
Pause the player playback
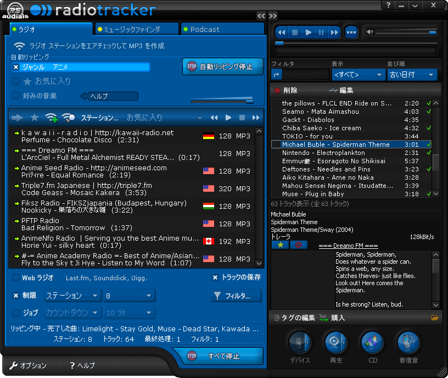point(321,32)
